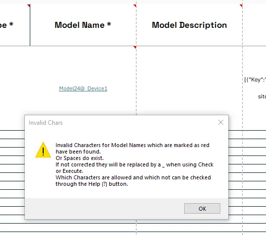
Task: Close the Invalid Chars dialog
Action: [221, 122]
